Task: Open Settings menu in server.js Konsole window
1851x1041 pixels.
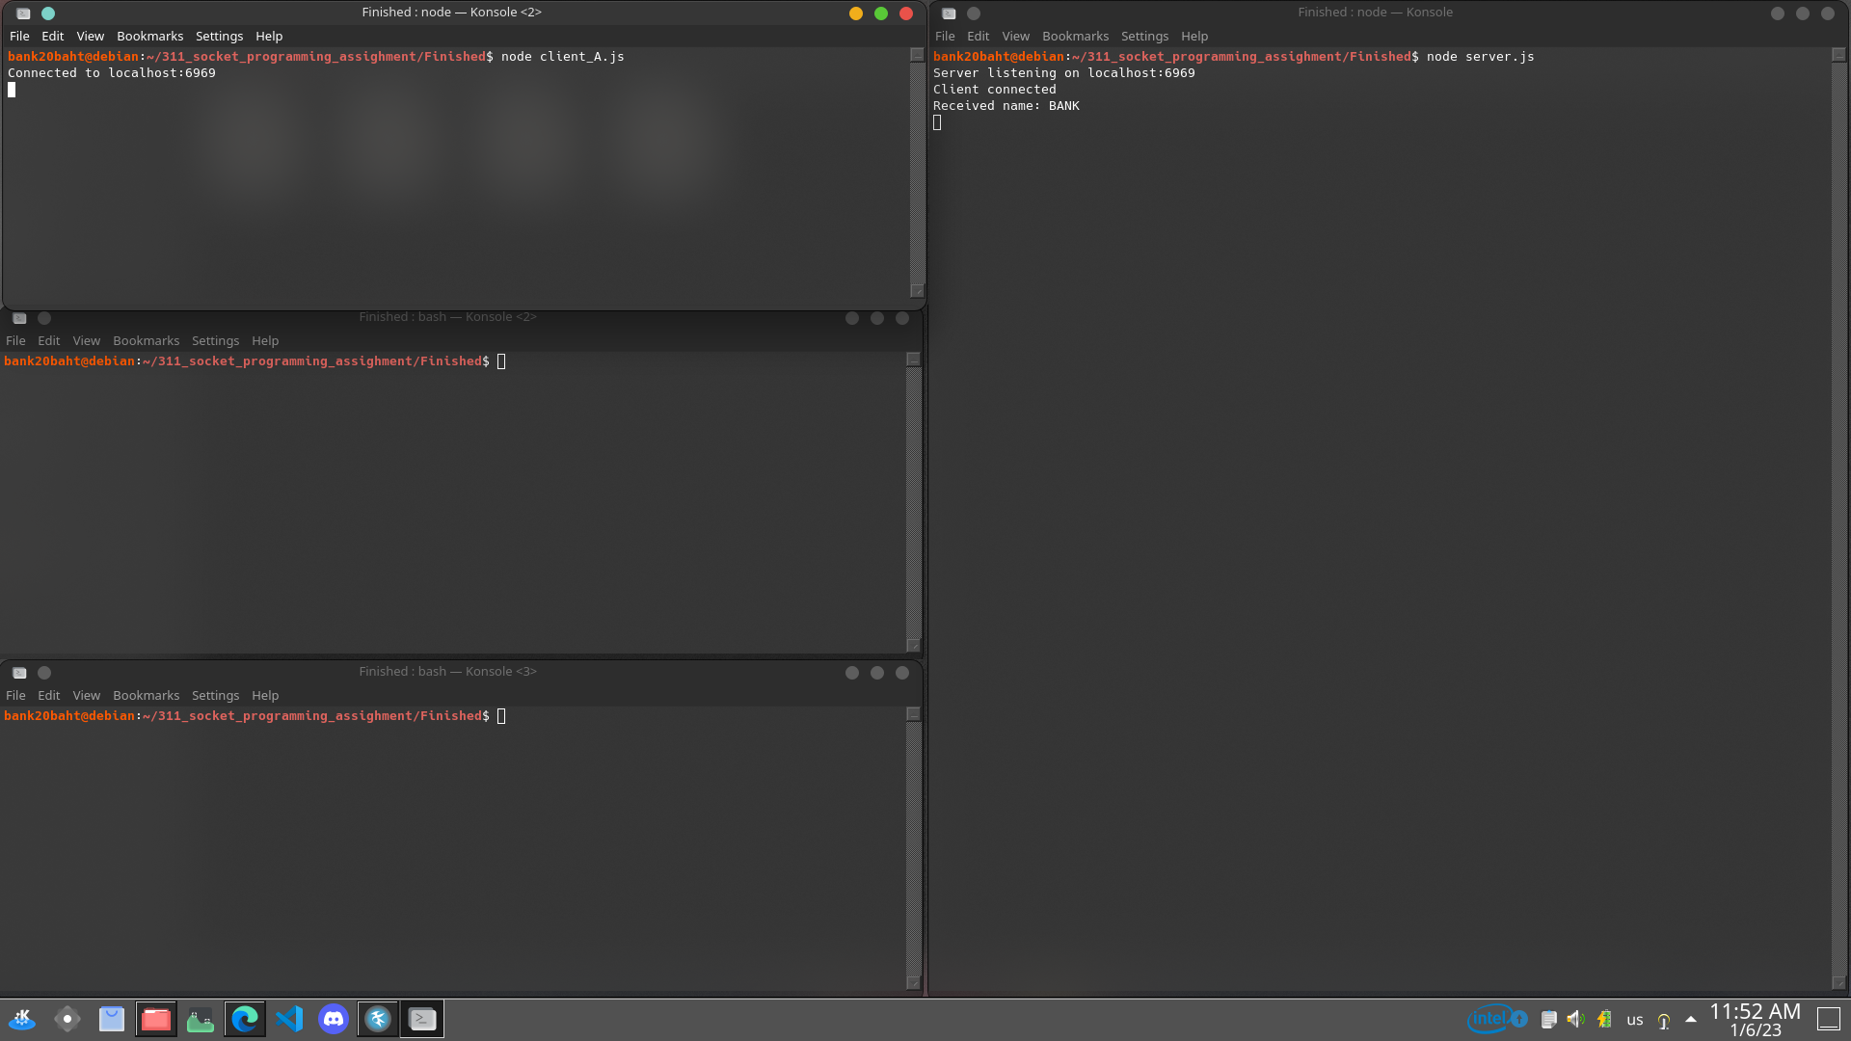Action: (1144, 36)
